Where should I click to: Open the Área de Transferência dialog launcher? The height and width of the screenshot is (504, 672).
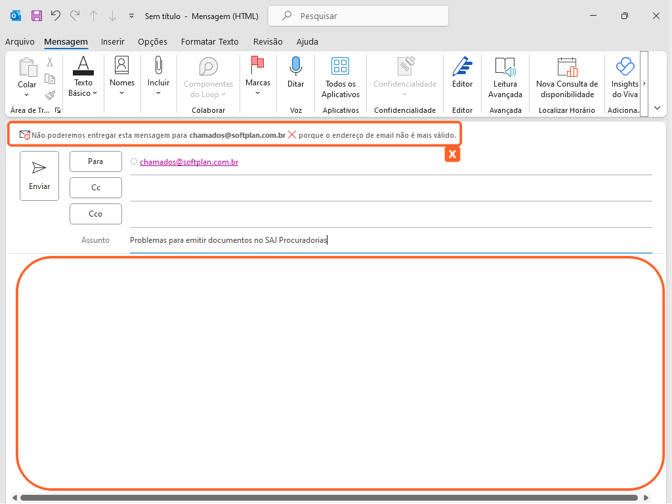pyautogui.click(x=58, y=110)
